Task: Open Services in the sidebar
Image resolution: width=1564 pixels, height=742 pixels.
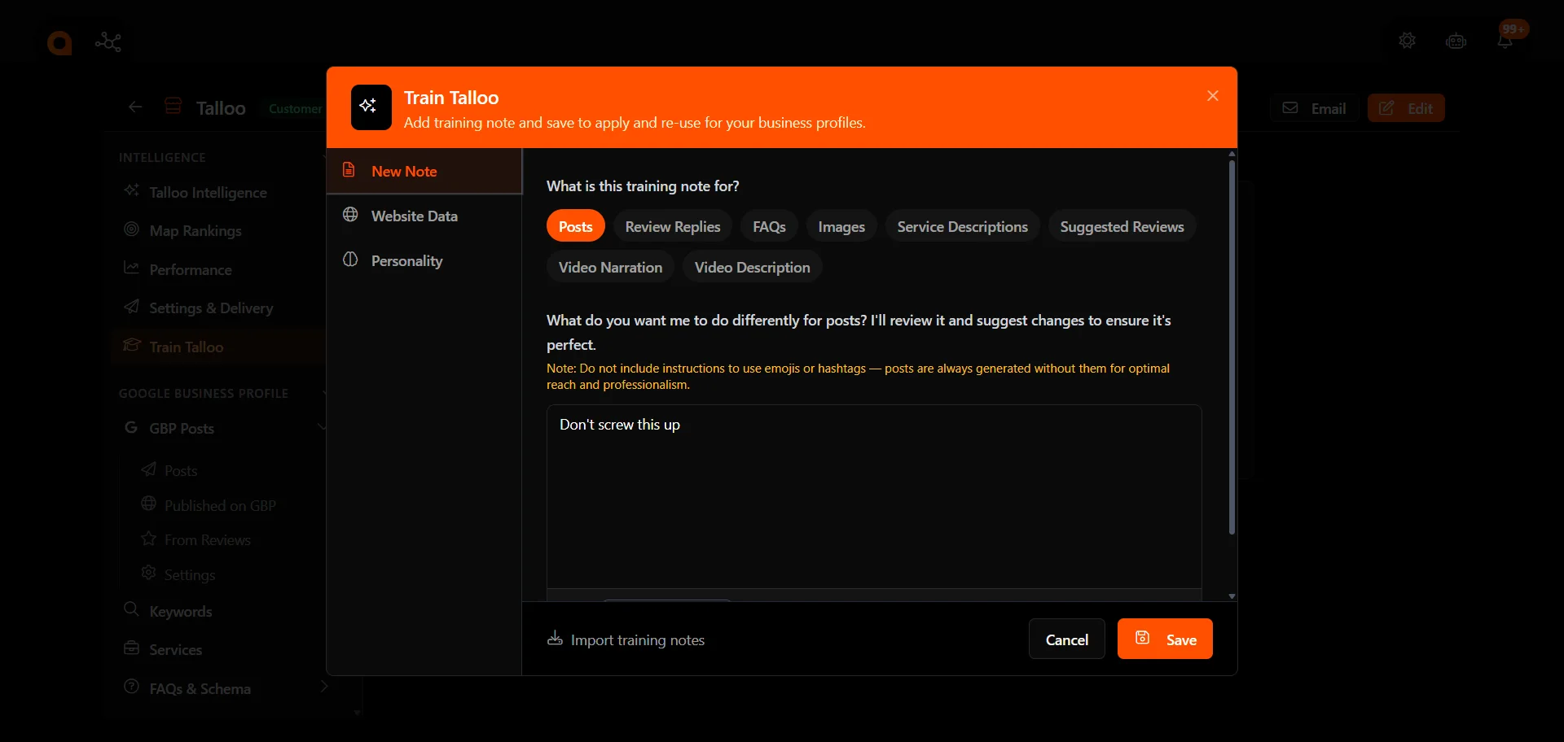Action: [176, 649]
